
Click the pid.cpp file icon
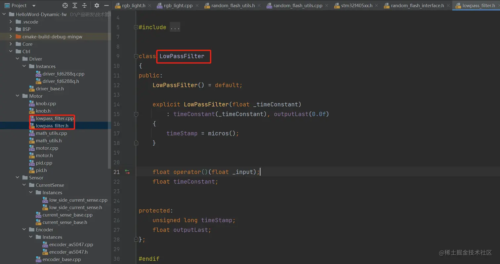pyautogui.click(x=32, y=163)
